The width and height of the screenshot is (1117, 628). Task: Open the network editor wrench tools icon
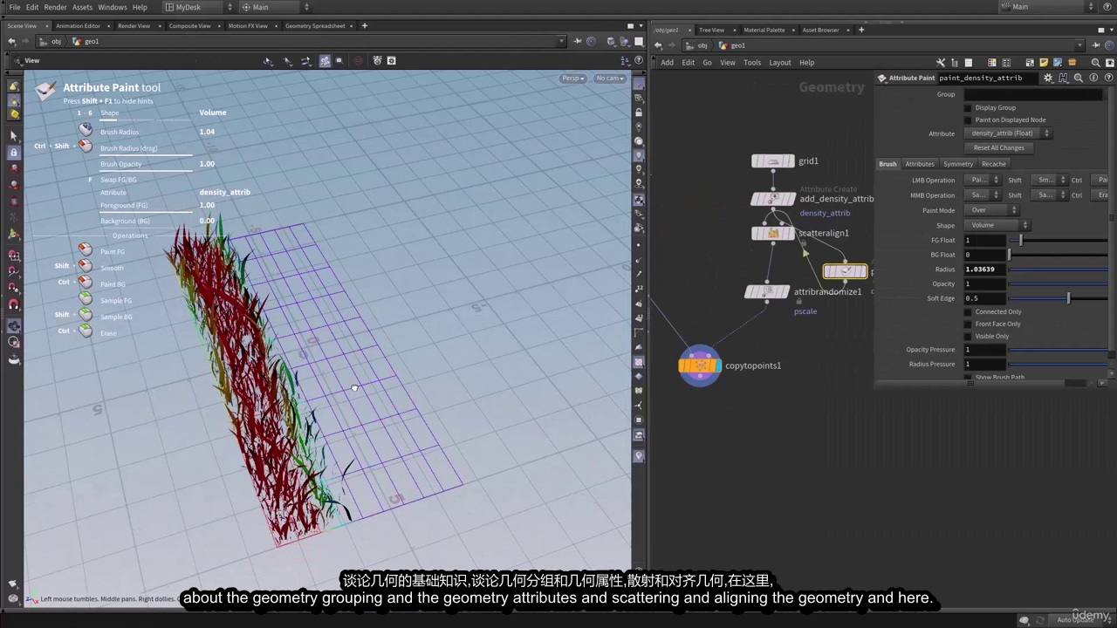coord(941,63)
